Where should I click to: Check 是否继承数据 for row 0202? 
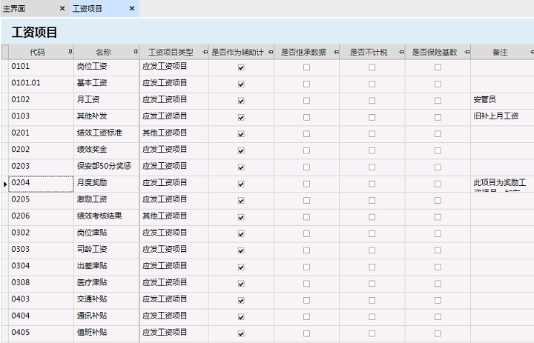click(x=306, y=150)
